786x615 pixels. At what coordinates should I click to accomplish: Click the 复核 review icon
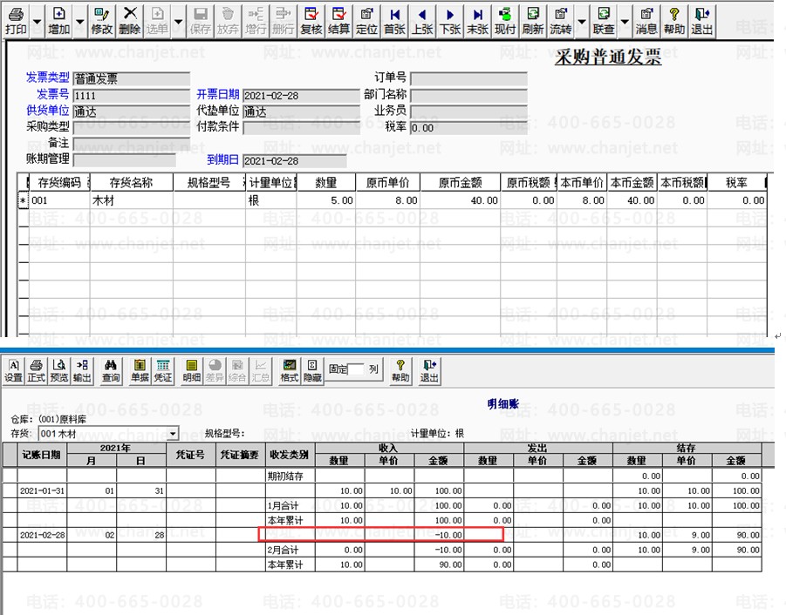pos(311,22)
